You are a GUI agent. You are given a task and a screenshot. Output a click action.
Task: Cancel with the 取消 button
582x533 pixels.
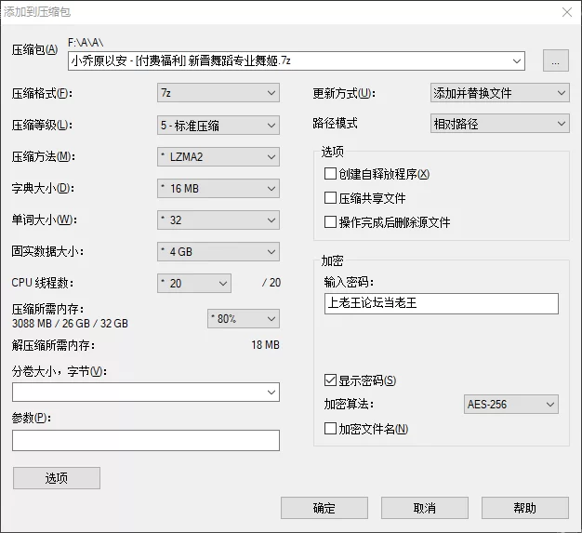point(425,508)
